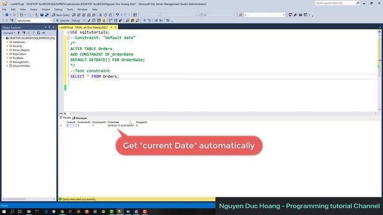Open the Connect dropdown in Object Explorer
The height and width of the screenshot is (215, 383).
point(9,33)
